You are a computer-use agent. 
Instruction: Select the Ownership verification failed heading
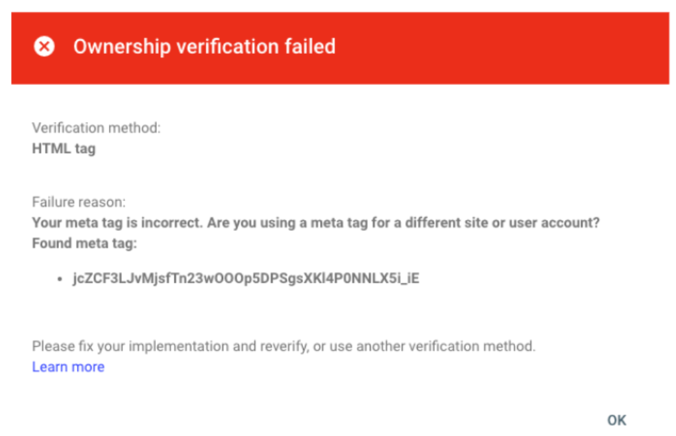tap(204, 47)
